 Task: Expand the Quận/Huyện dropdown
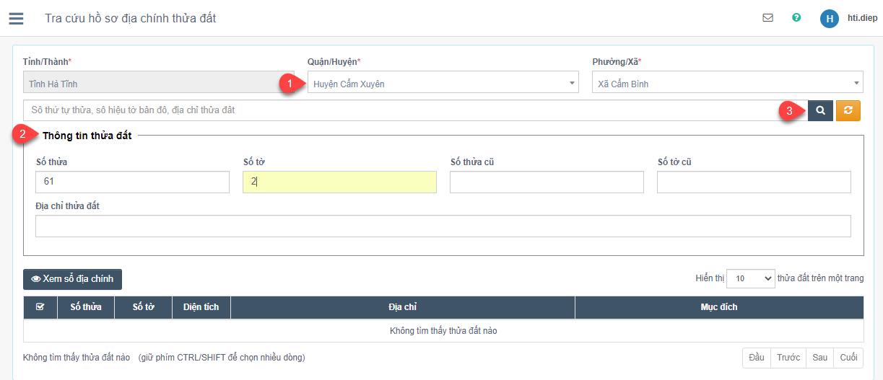(443, 84)
